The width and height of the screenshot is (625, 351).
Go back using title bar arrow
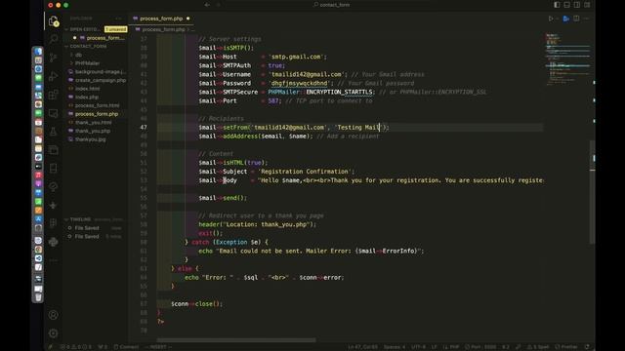[207, 5]
